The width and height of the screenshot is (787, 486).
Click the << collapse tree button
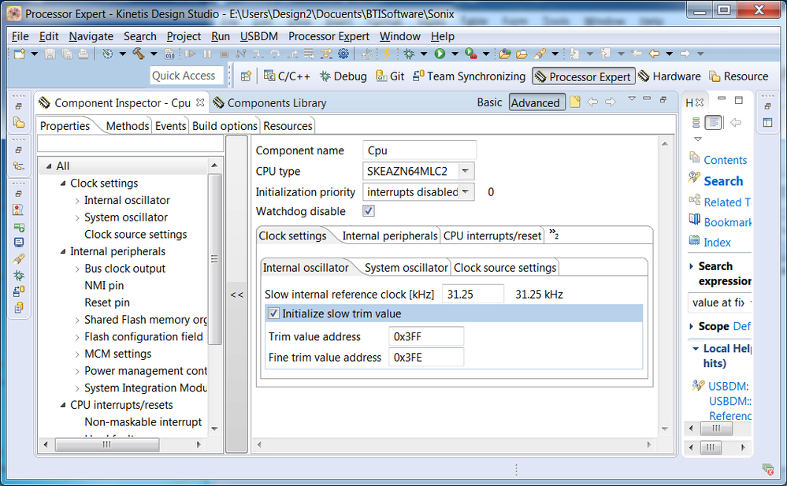click(x=236, y=295)
